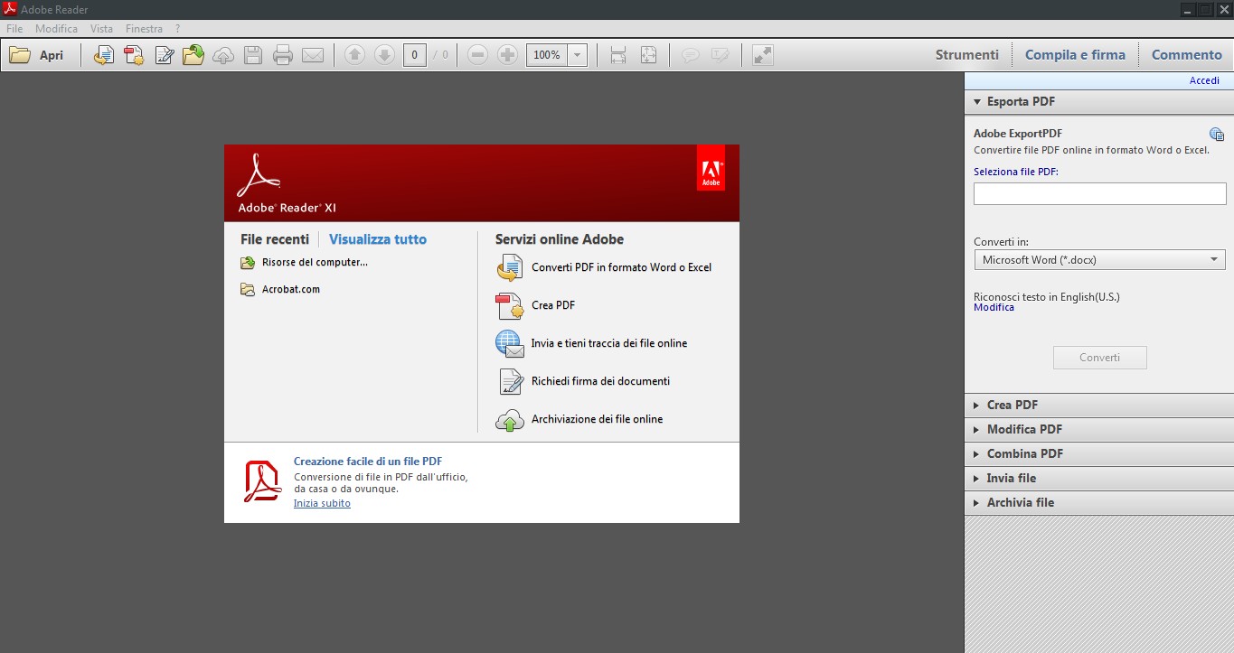This screenshot has width=1234, height=653.
Task: Click the Accedi sign-in link
Action: tap(1204, 80)
